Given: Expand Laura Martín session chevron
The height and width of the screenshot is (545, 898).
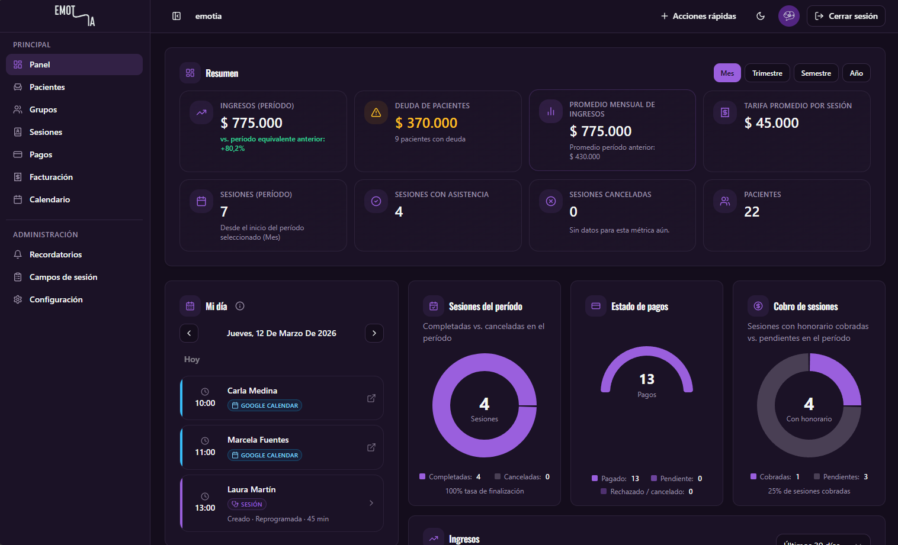Looking at the screenshot, I should pyautogui.click(x=371, y=503).
